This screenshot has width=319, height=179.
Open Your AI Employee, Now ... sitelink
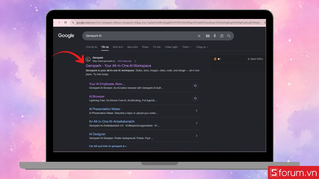107,84
